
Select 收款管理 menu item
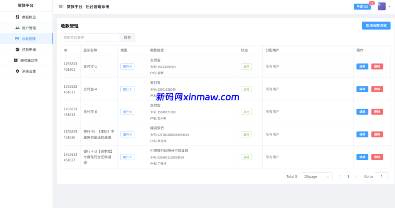pos(26,39)
